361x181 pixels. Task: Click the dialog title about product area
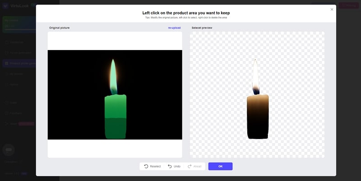tap(186, 13)
